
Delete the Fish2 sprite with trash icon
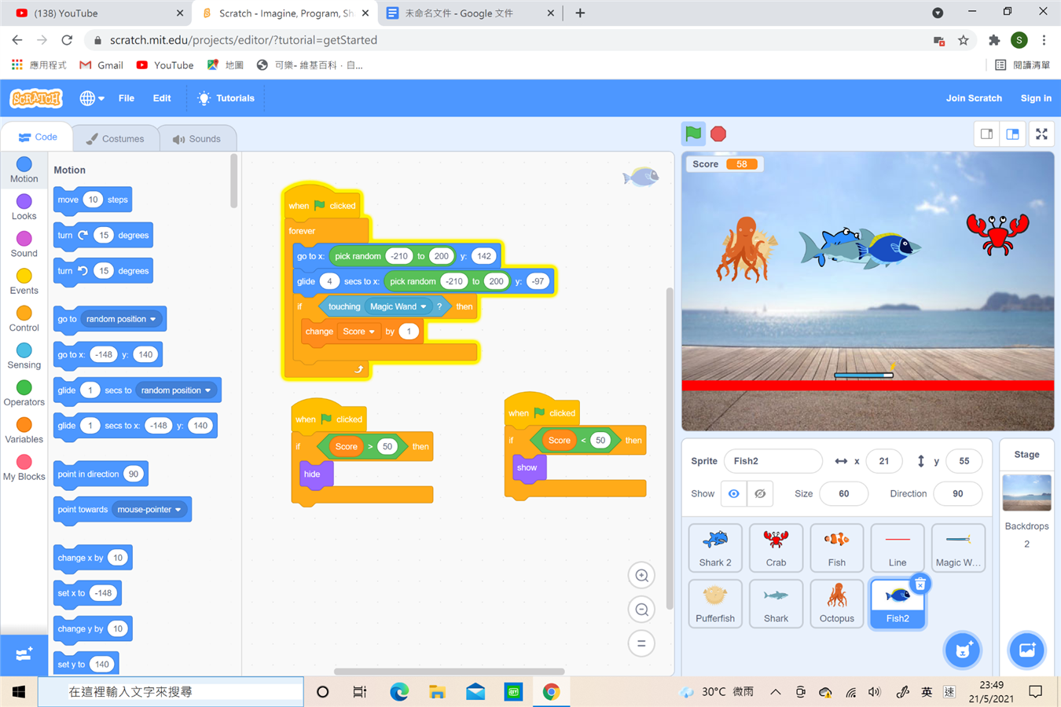tap(920, 584)
